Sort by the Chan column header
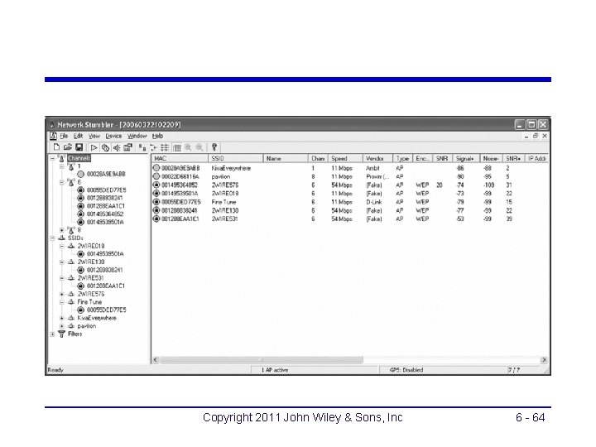 click(318, 158)
